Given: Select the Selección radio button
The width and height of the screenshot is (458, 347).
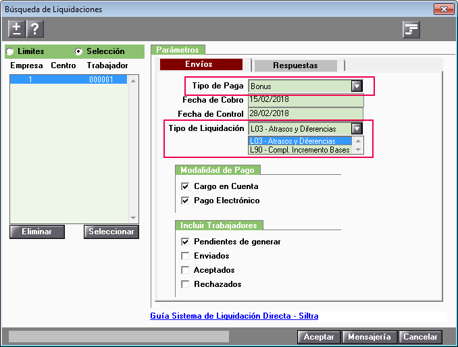Looking at the screenshot, I should (78, 52).
